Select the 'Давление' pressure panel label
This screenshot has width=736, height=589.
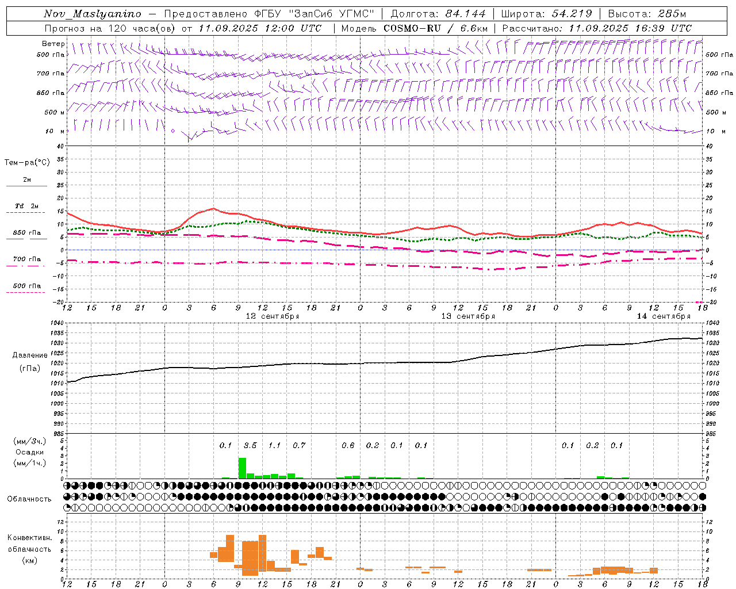30,355
